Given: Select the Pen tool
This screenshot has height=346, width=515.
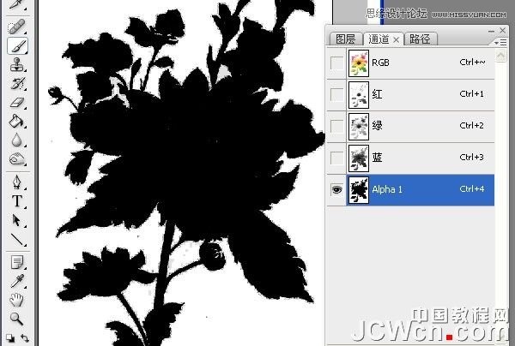Looking at the screenshot, I should pyautogui.click(x=17, y=182).
